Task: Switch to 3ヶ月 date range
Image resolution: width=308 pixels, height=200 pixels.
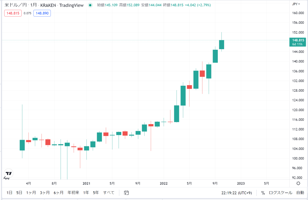Action: pos(45,193)
